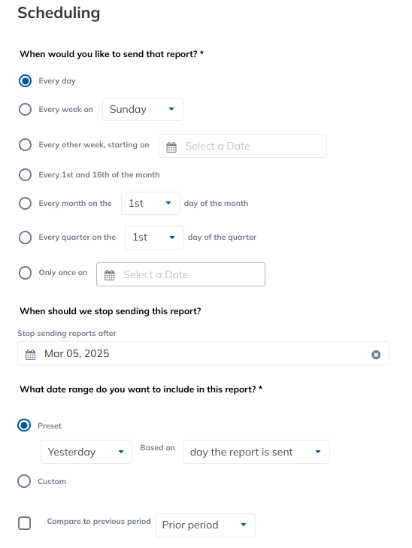
Task: Select the Every day radio option
Action: click(25, 80)
